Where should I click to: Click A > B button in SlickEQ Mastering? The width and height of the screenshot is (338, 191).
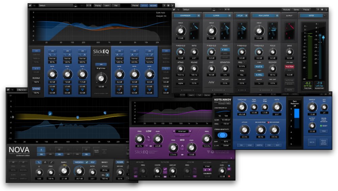(x=89, y=6)
